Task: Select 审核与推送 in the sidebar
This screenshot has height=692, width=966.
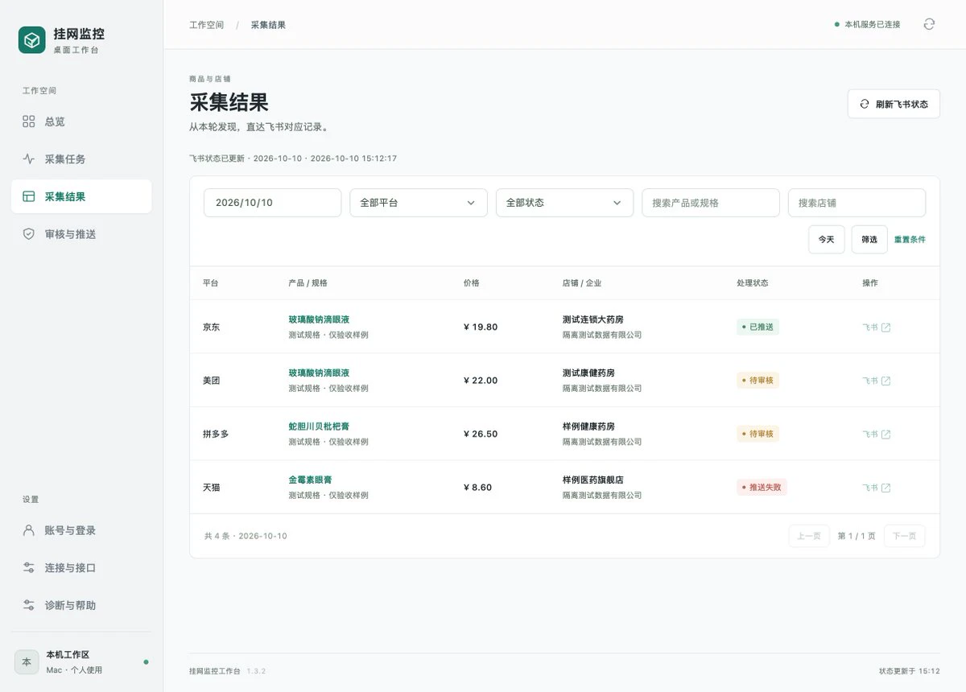Action: 81,234
